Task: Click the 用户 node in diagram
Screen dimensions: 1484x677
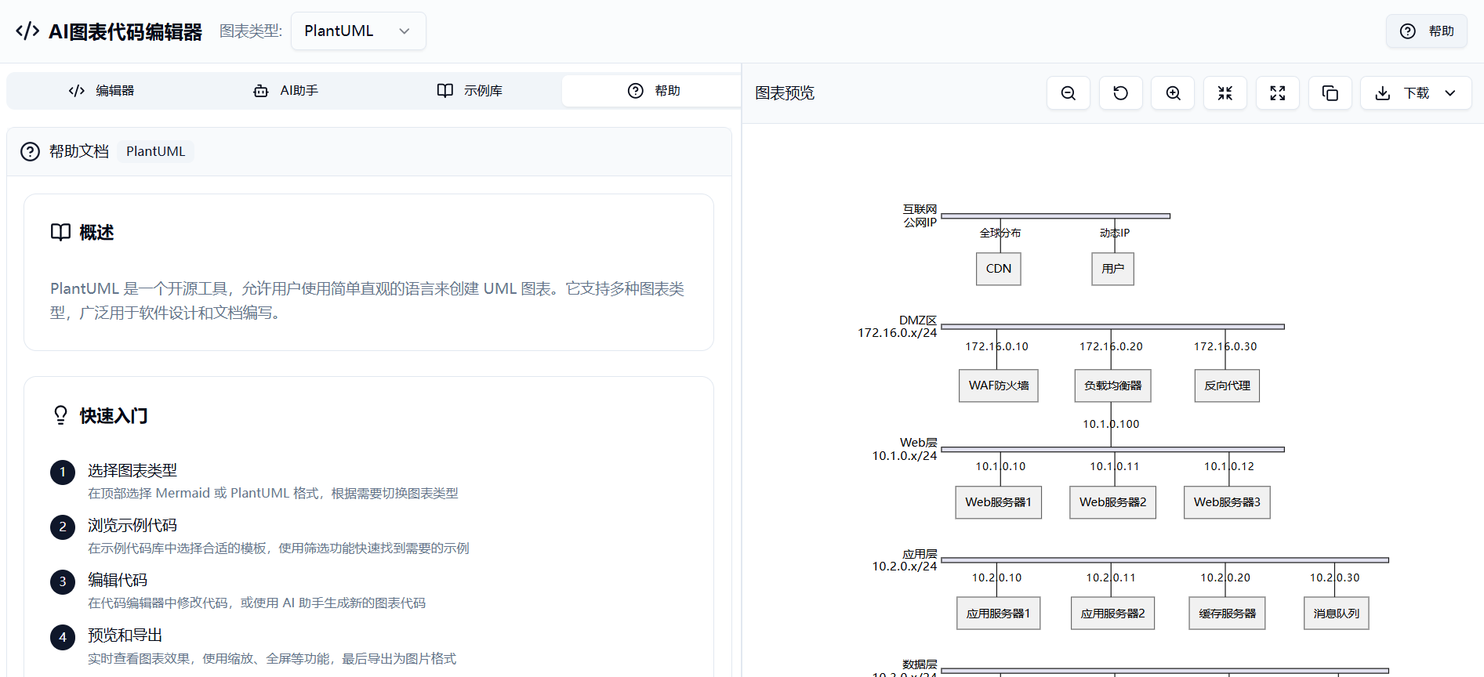Action: (1112, 269)
